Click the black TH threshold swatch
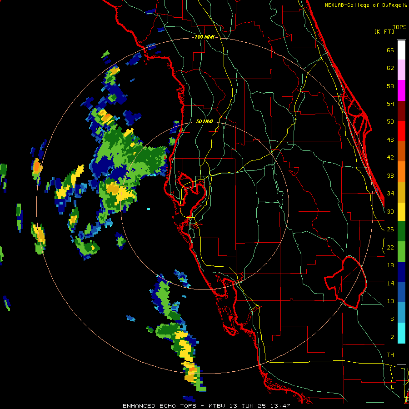409x409 pixels. pyautogui.click(x=401, y=354)
